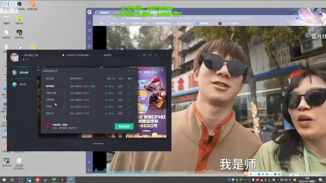
Task: Select the first carousel page indicator
Action: [98, 144]
